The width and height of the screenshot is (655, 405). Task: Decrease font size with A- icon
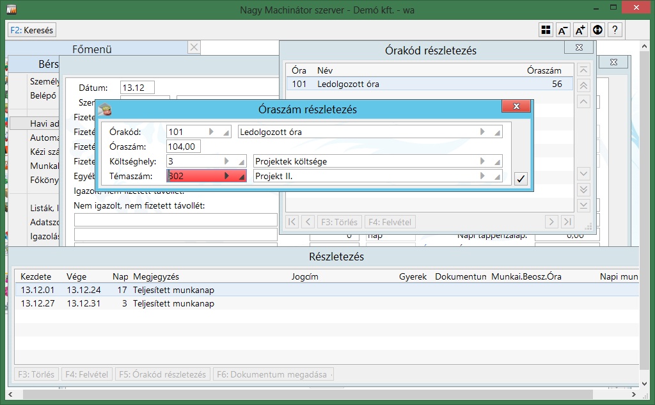(563, 29)
